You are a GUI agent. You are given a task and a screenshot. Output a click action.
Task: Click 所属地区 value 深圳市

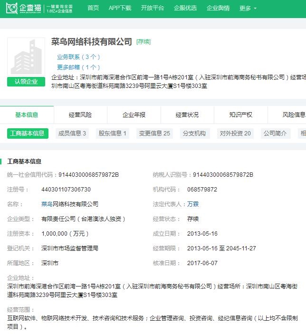click(x=50, y=263)
